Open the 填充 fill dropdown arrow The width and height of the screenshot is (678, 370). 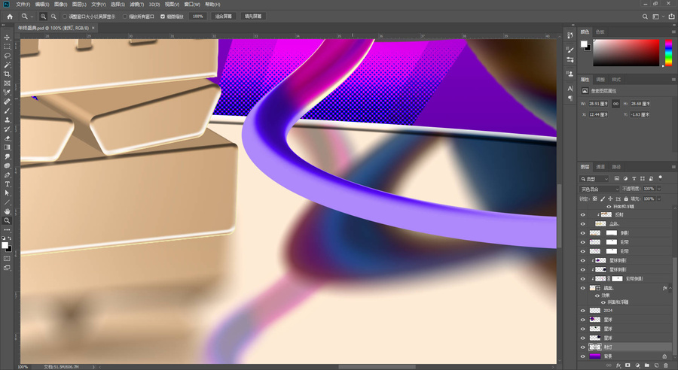tap(659, 199)
